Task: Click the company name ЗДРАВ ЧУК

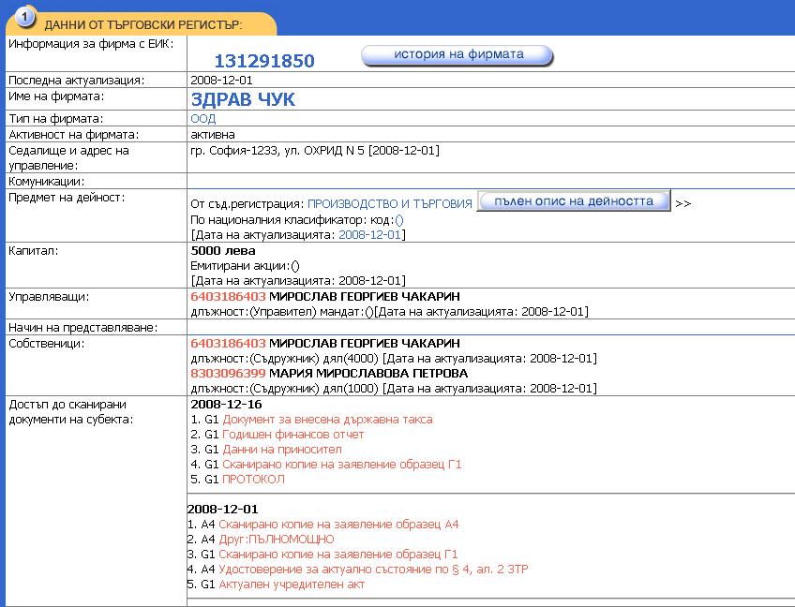Action: click(x=243, y=99)
